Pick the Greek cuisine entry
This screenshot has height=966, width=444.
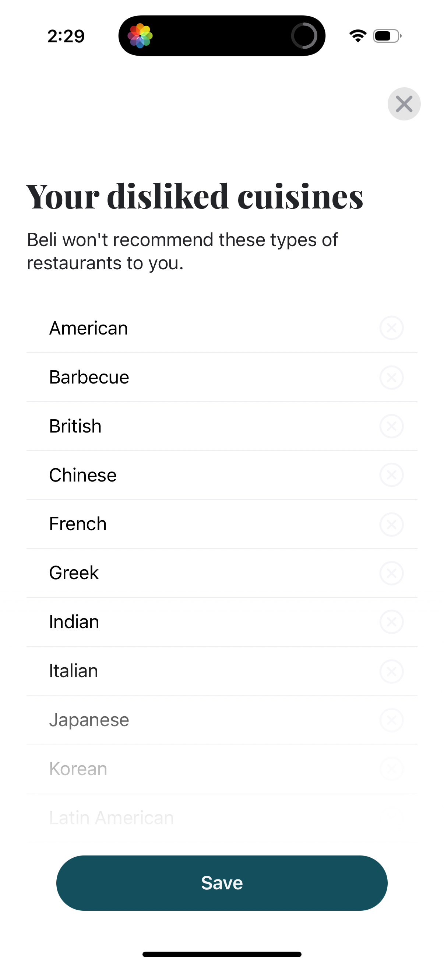tap(74, 573)
